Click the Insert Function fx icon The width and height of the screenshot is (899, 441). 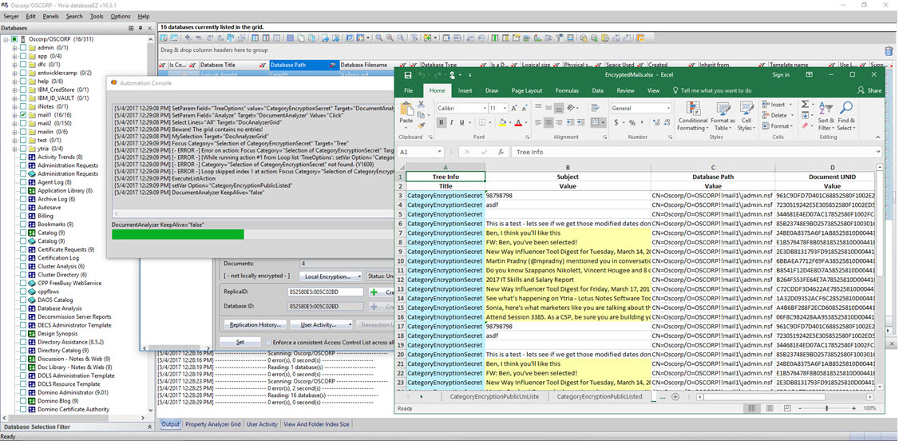(x=501, y=152)
